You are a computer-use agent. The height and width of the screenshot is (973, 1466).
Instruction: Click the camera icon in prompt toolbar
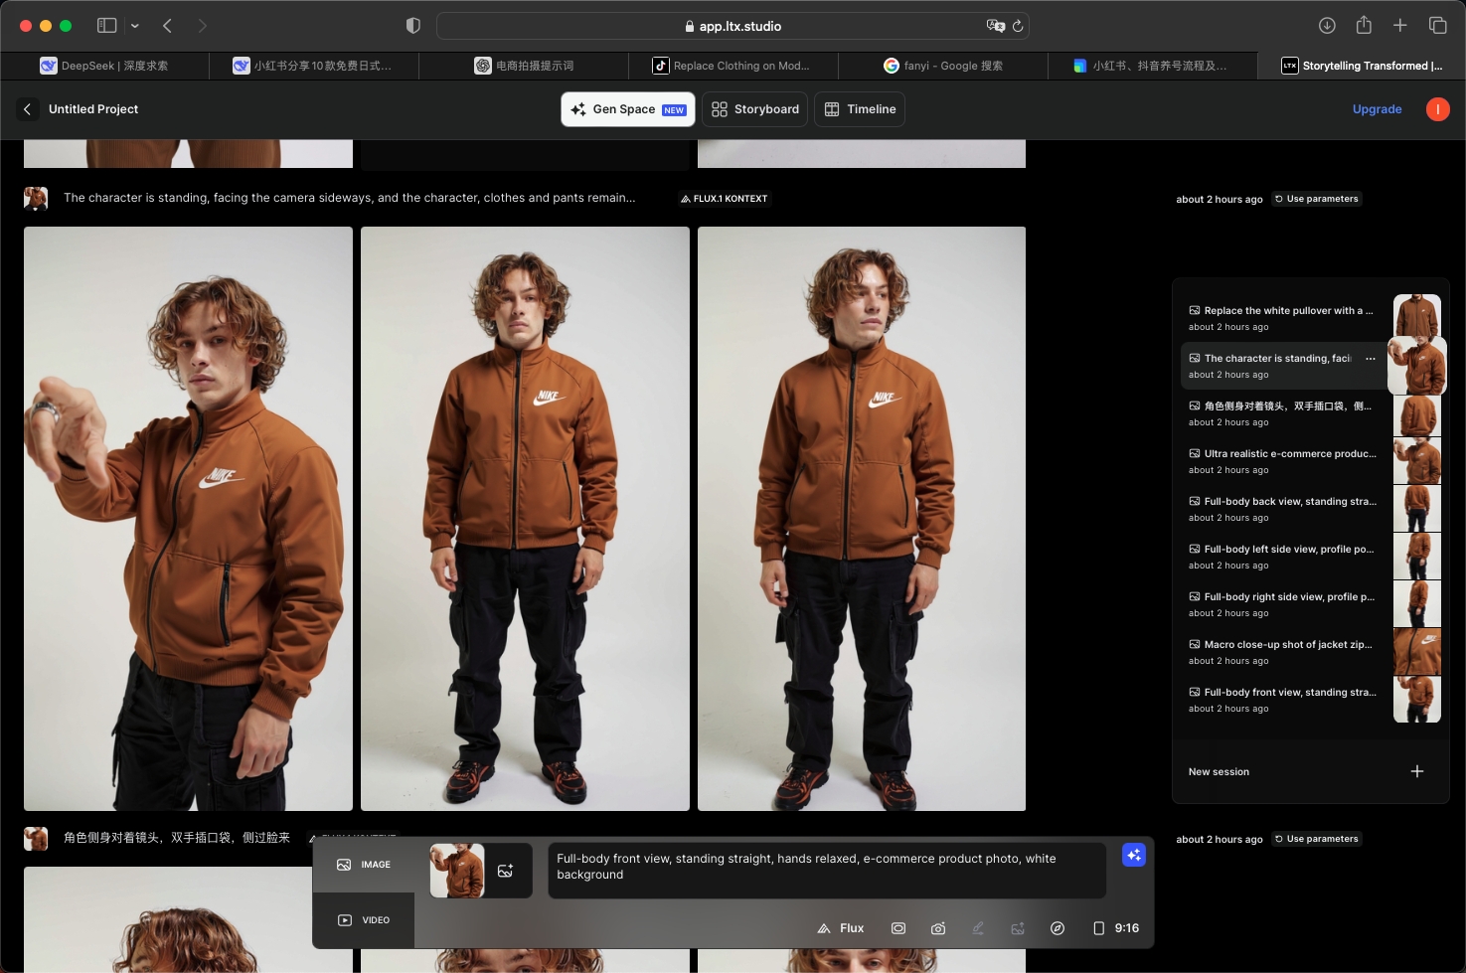(938, 928)
